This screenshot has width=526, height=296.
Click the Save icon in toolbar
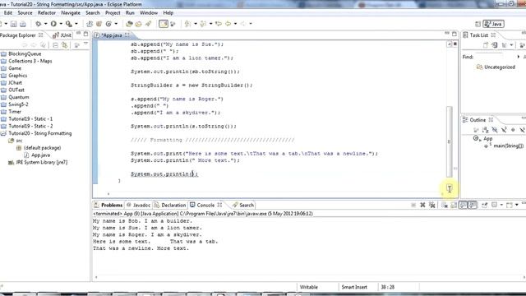point(13,24)
